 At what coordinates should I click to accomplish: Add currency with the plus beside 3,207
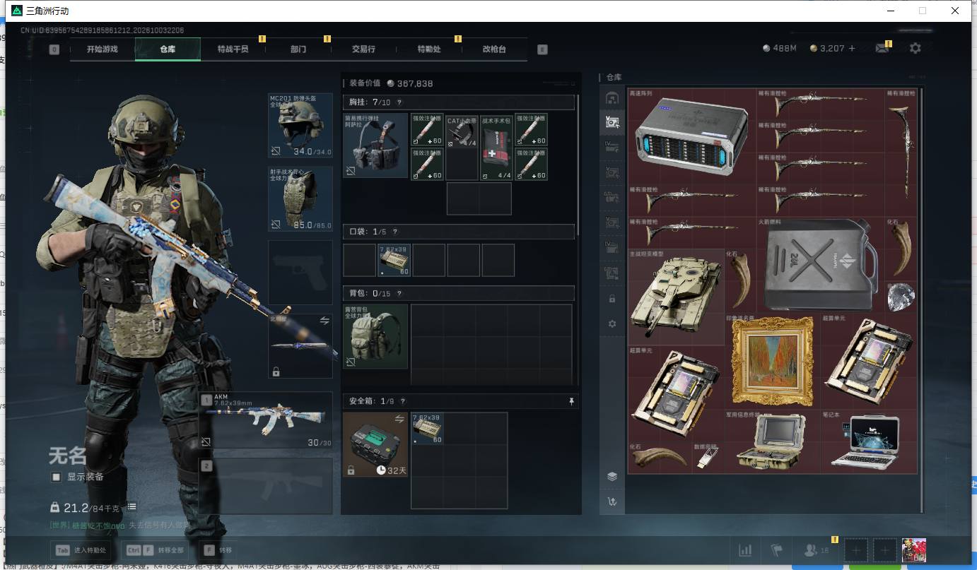(x=852, y=48)
